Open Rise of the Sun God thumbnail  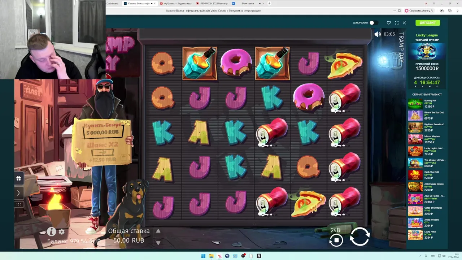415,116
